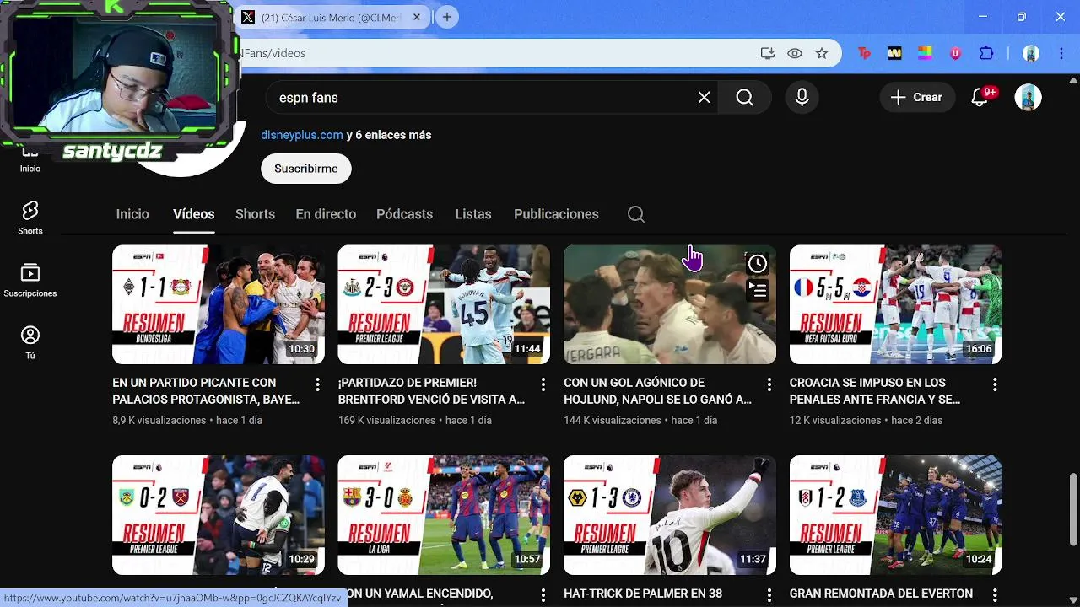Open the En directo tab
The height and width of the screenshot is (607, 1080).
(326, 214)
